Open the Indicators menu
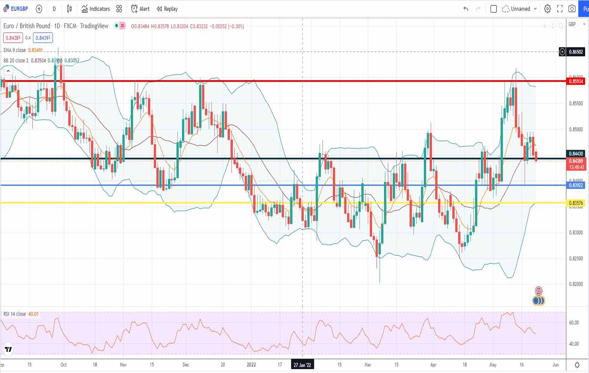The image size is (589, 373). click(x=96, y=9)
